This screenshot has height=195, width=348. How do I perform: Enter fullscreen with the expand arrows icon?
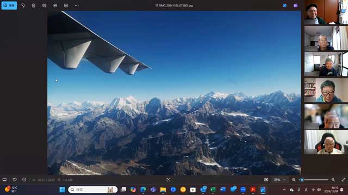pos(343,180)
